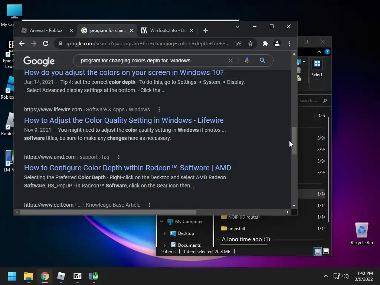The image size is (380, 285).
Task: Expand the Documents tree node
Action: point(164,245)
